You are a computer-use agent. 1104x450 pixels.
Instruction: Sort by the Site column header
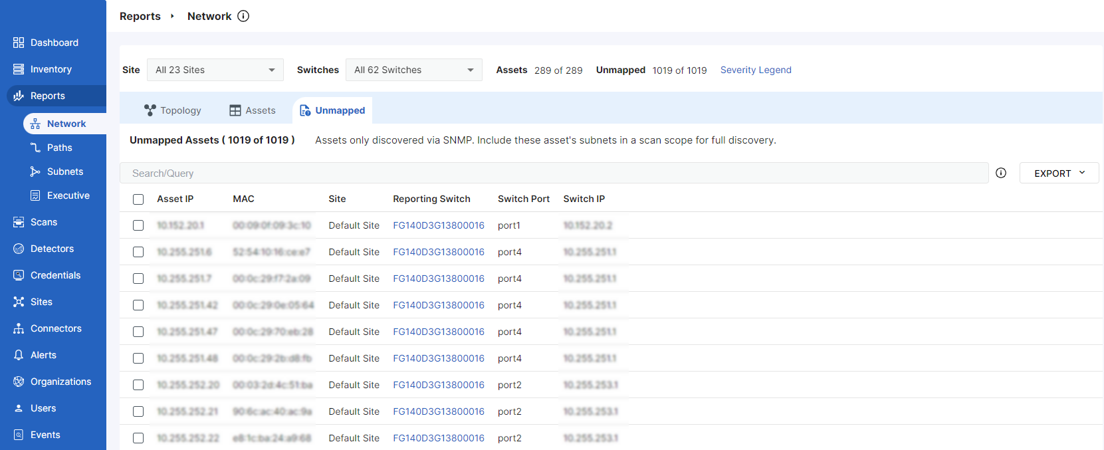[x=337, y=199]
